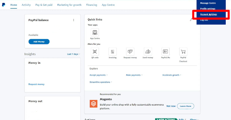Open the Invoicing icon
The width and height of the screenshot is (231, 120).
[x=113, y=52]
